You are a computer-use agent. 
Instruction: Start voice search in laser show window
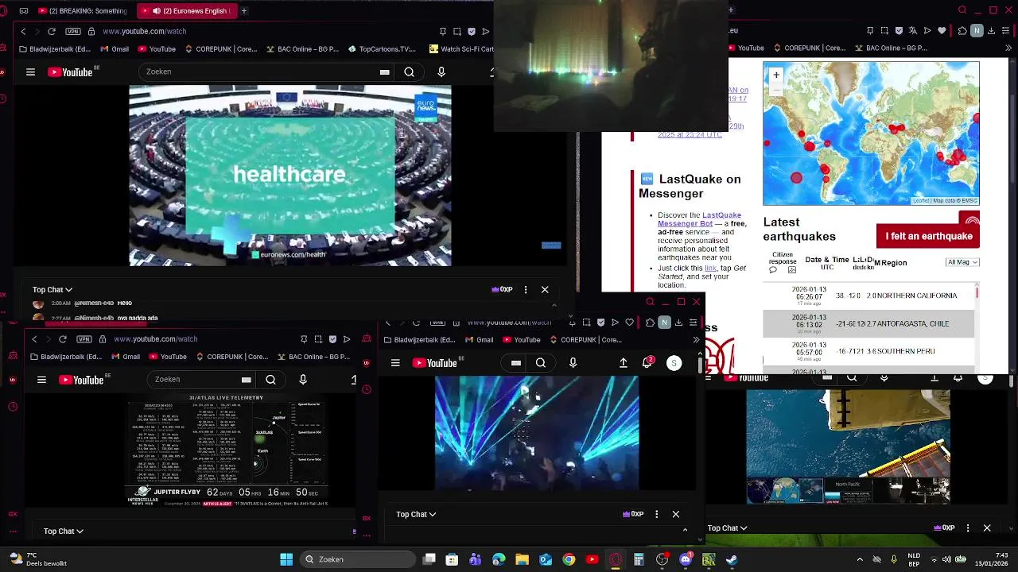573,363
